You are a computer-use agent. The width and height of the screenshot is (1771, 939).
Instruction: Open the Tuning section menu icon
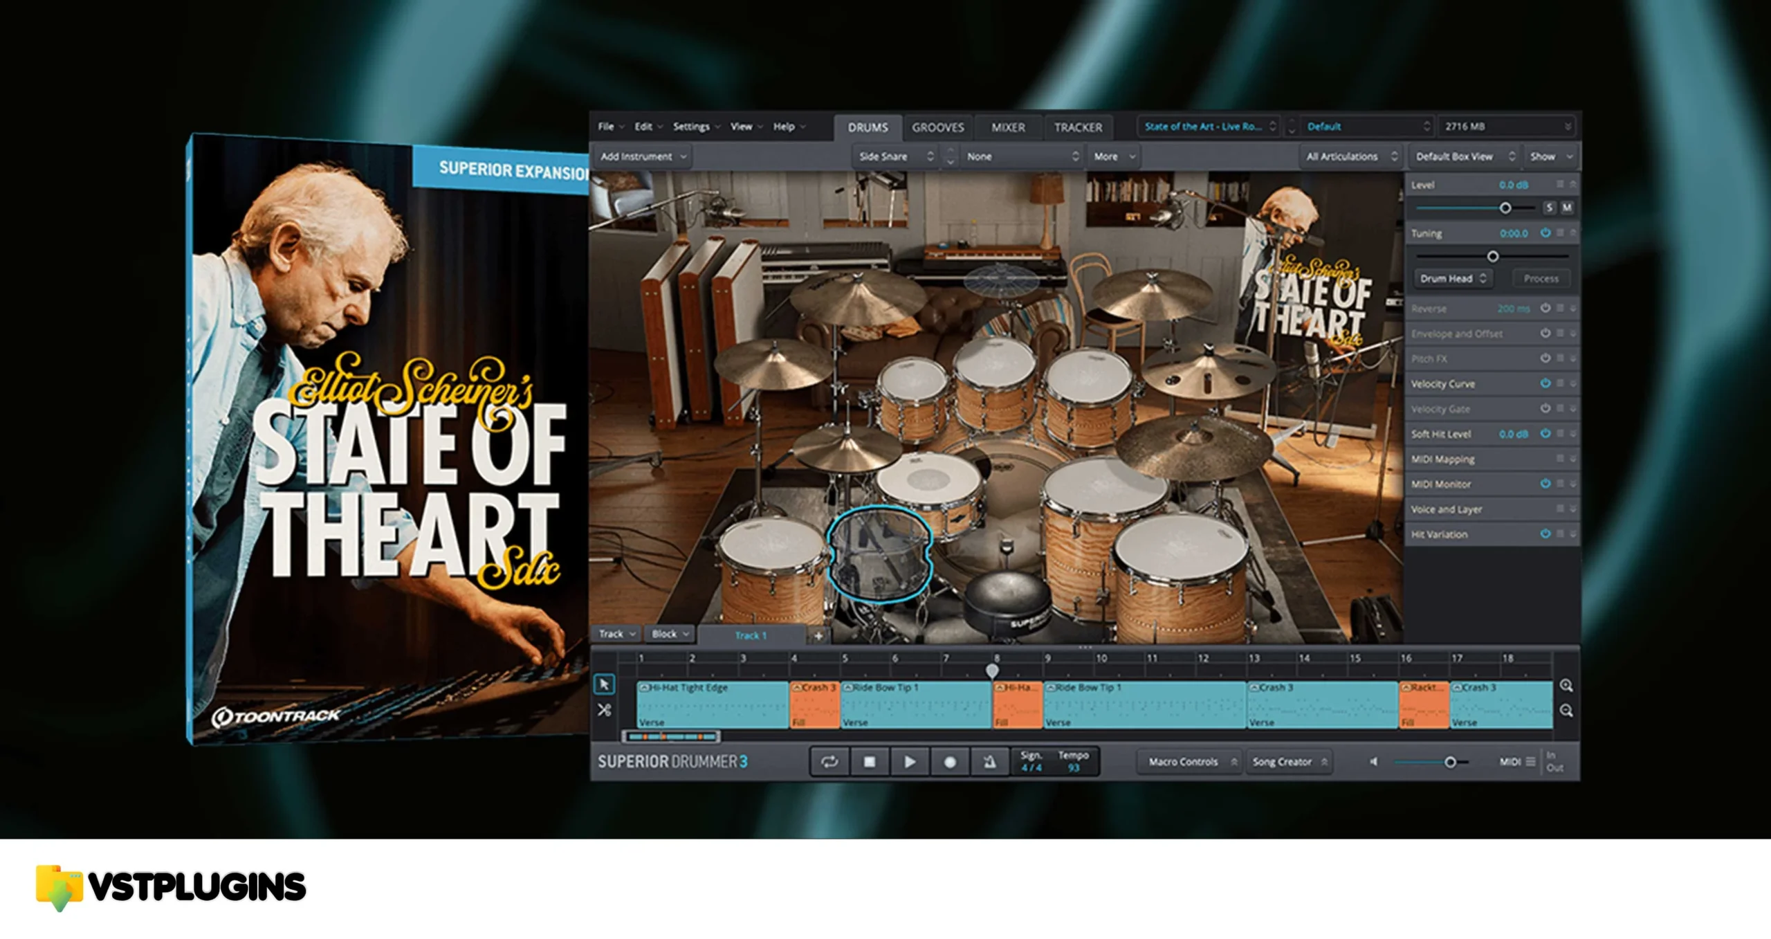[x=1560, y=233]
